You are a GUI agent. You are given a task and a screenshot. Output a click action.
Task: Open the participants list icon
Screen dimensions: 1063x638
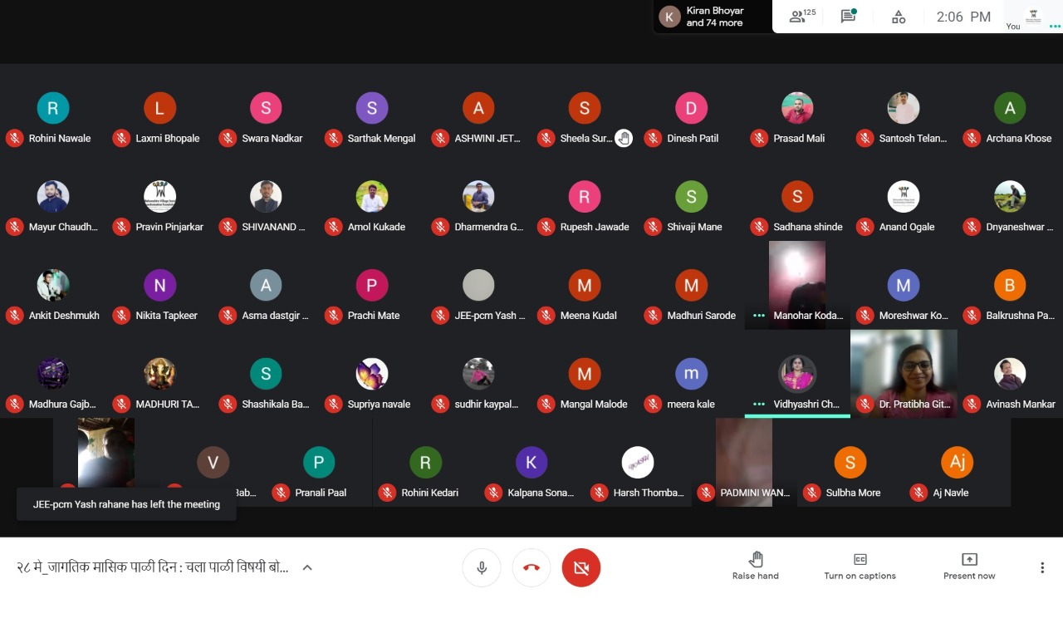(x=801, y=17)
